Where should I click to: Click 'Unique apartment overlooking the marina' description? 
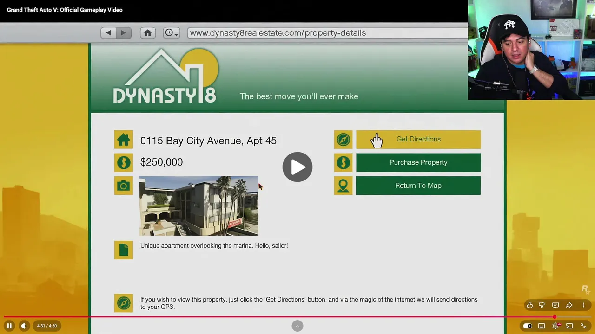tap(214, 246)
